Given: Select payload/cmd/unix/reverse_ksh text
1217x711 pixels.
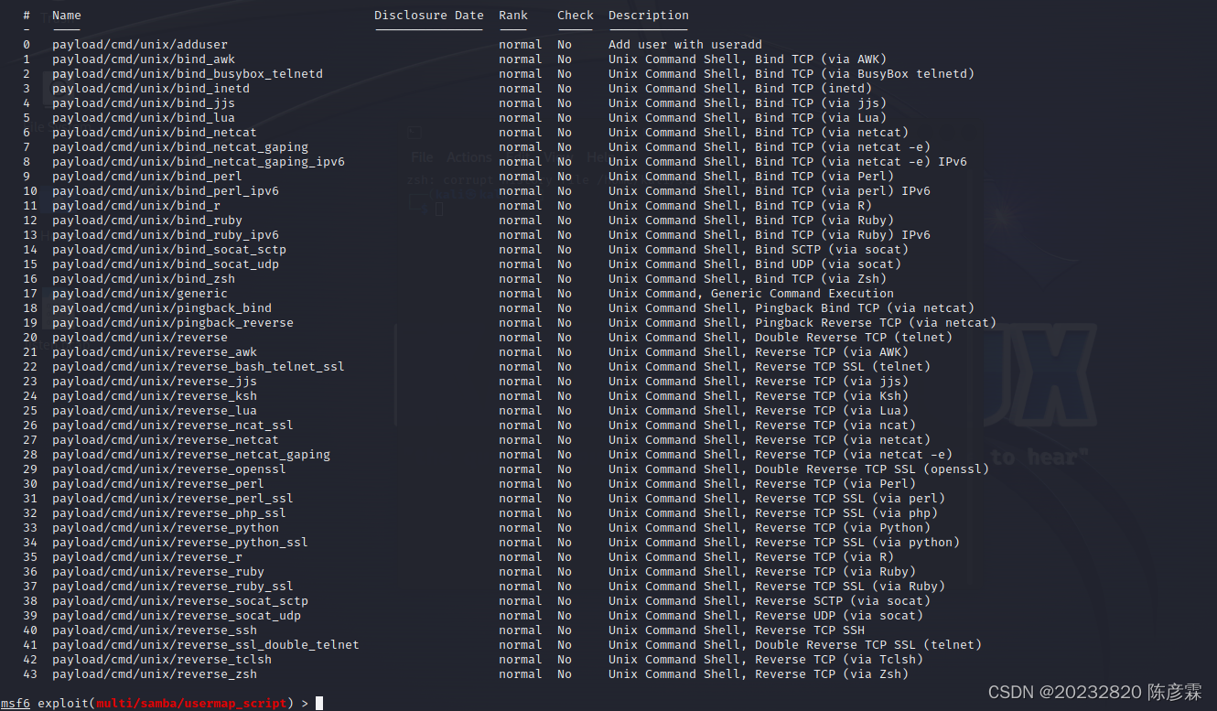Looking at the screenshot, I should 155,396.
